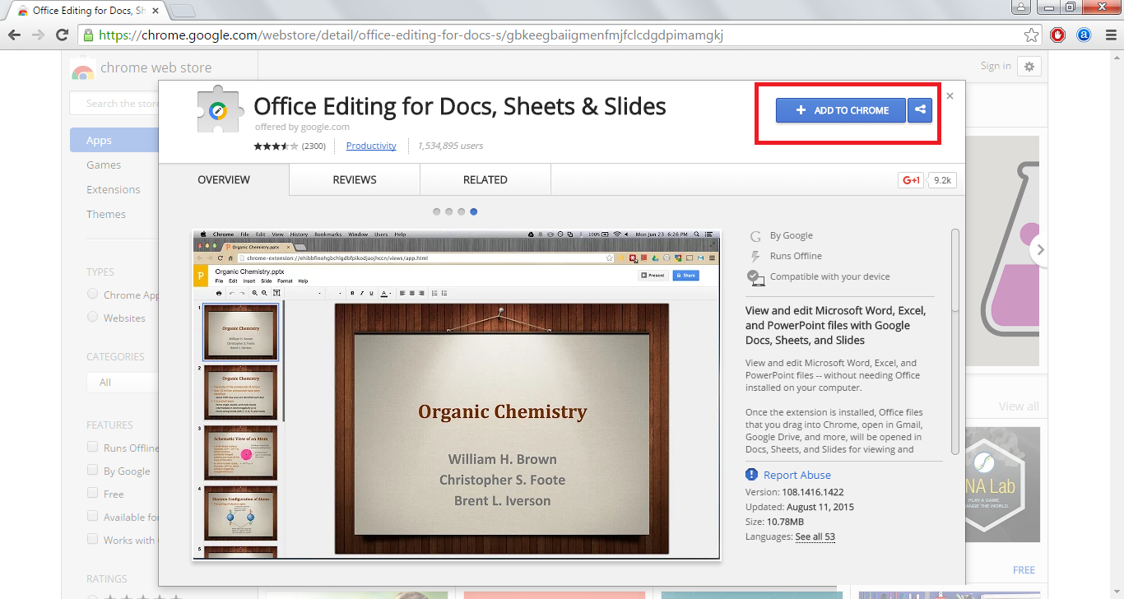Select the Websites type radio button

click(x=93, y=318)
